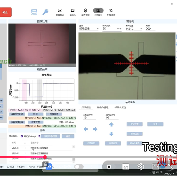Click the clear log button
The image size is (177, 177).
pyautogui.click(x=68, y=136)
